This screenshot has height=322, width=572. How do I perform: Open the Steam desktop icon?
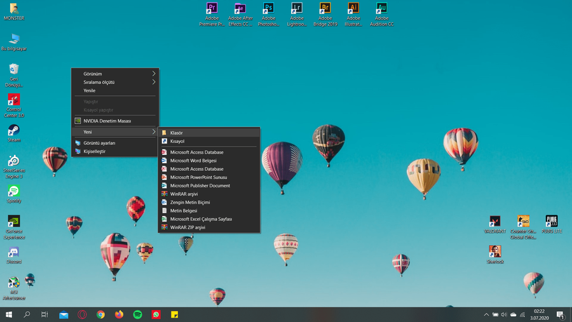point(13,131)
